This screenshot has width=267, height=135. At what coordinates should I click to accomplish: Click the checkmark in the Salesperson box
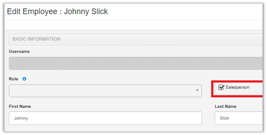click(222, 87)
